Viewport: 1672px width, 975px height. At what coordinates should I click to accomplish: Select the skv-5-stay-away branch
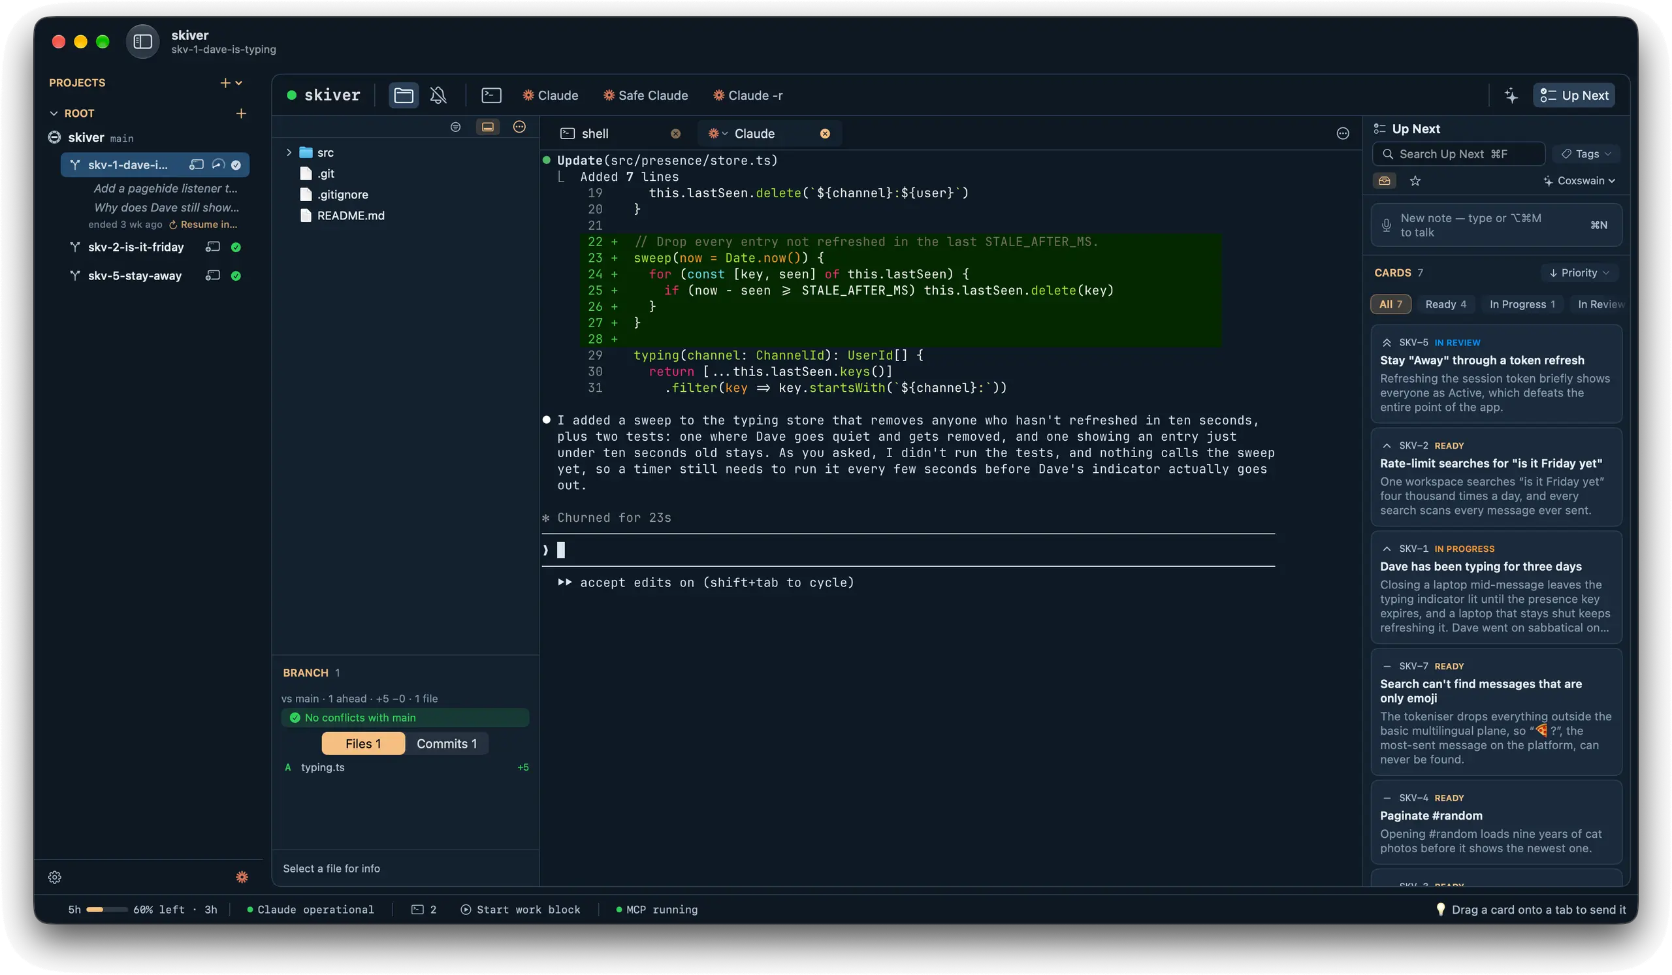[x=135, y=276]
